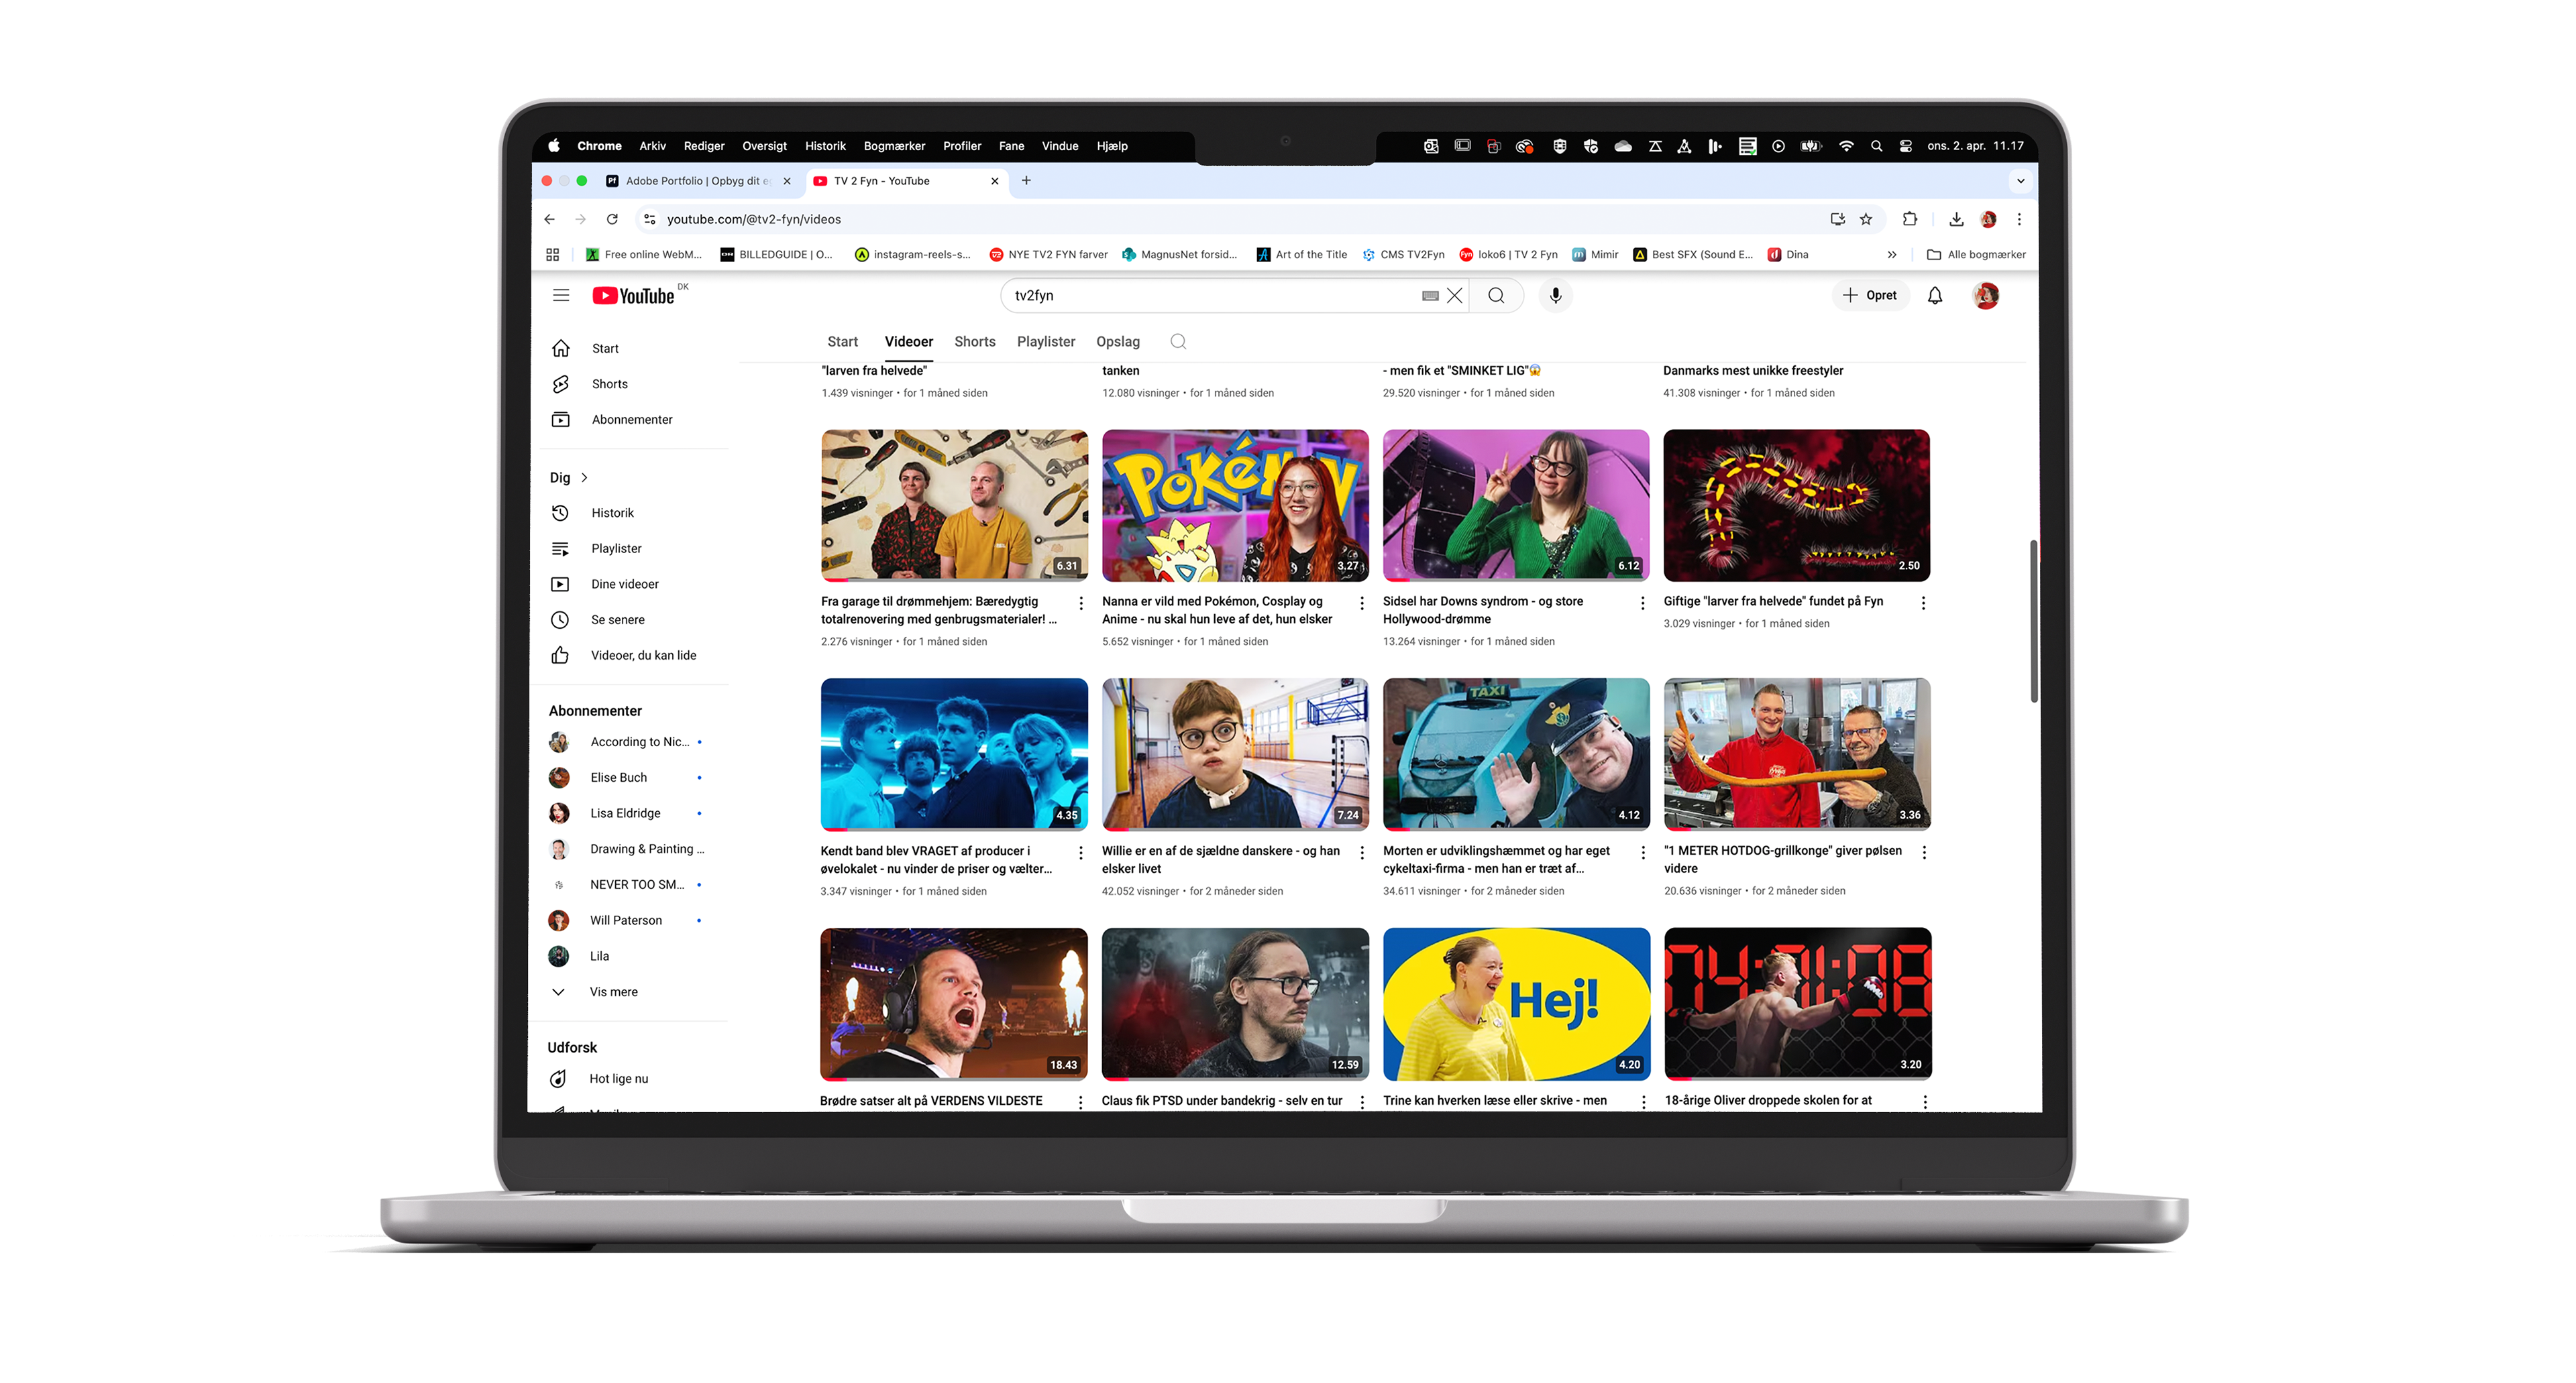
Task: Open macOS date and time ons. 2. apr.
Action: coord(1975,146)
